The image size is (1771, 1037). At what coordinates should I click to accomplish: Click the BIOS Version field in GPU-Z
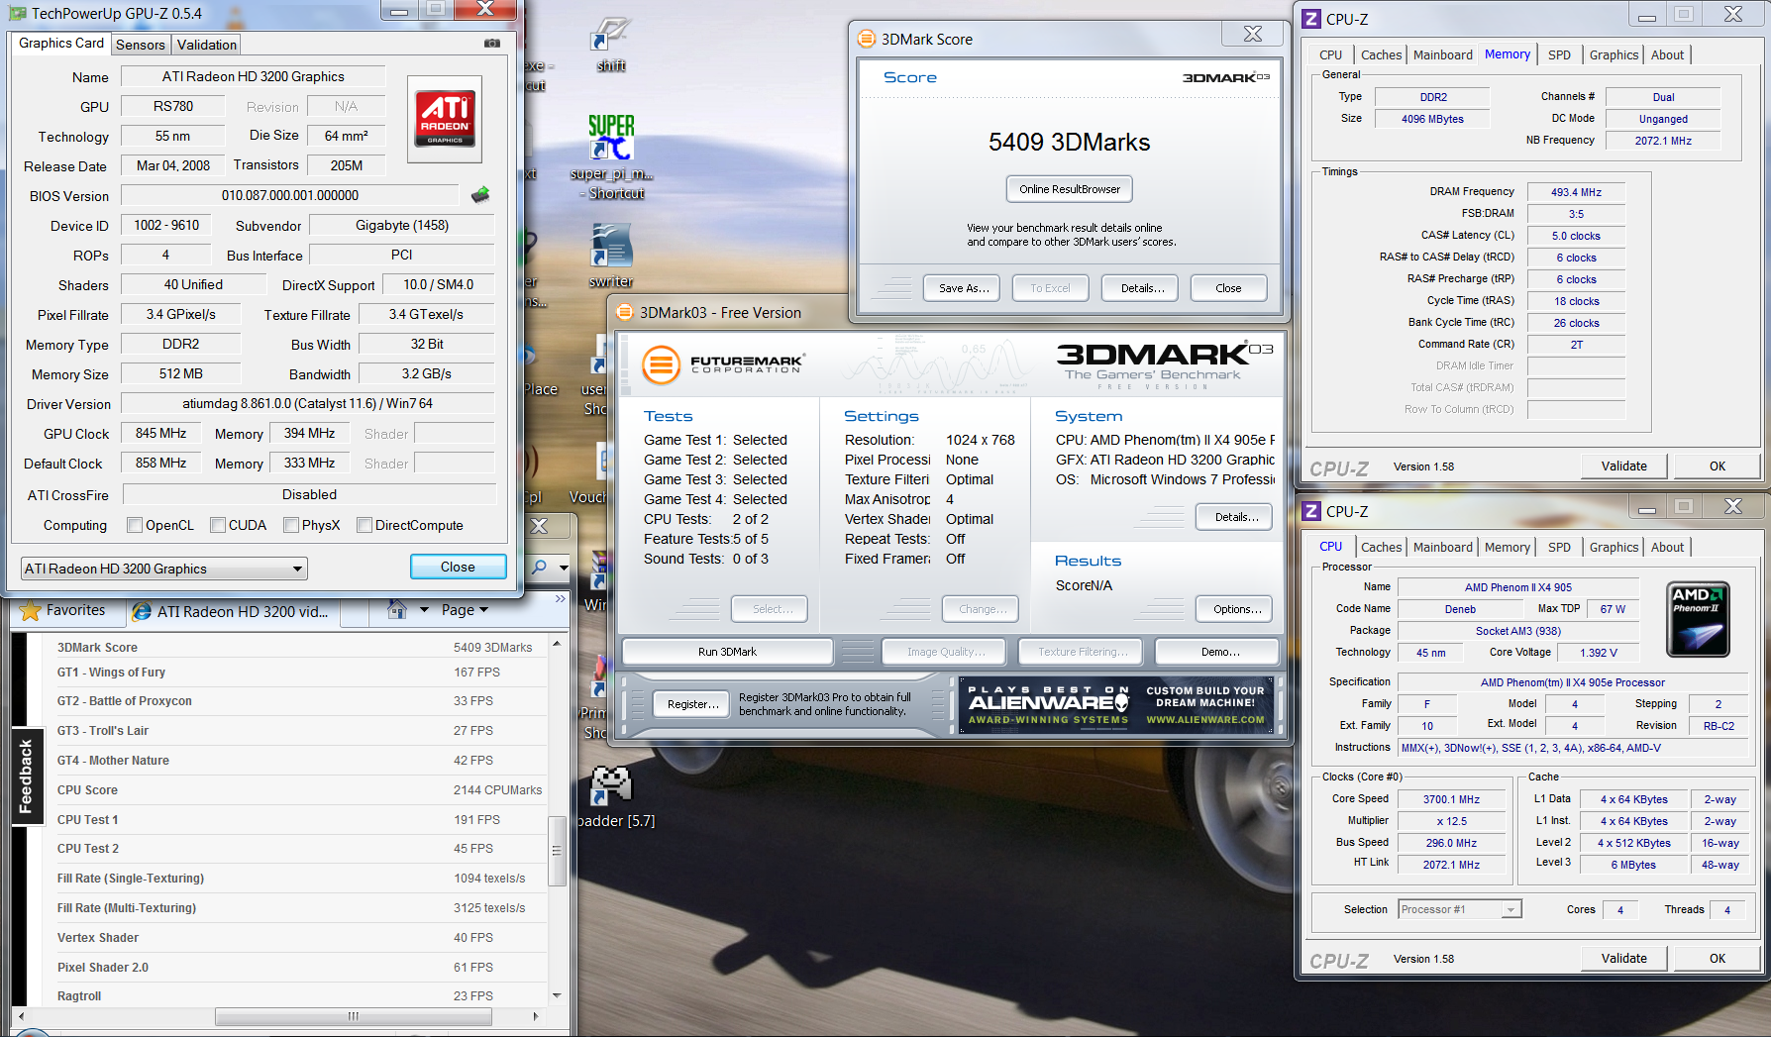tap(290, 195)
